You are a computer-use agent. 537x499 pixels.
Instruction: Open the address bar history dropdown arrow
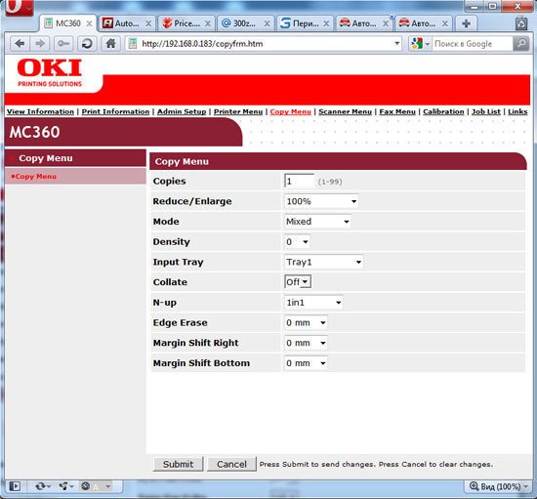tap(396, 44)
